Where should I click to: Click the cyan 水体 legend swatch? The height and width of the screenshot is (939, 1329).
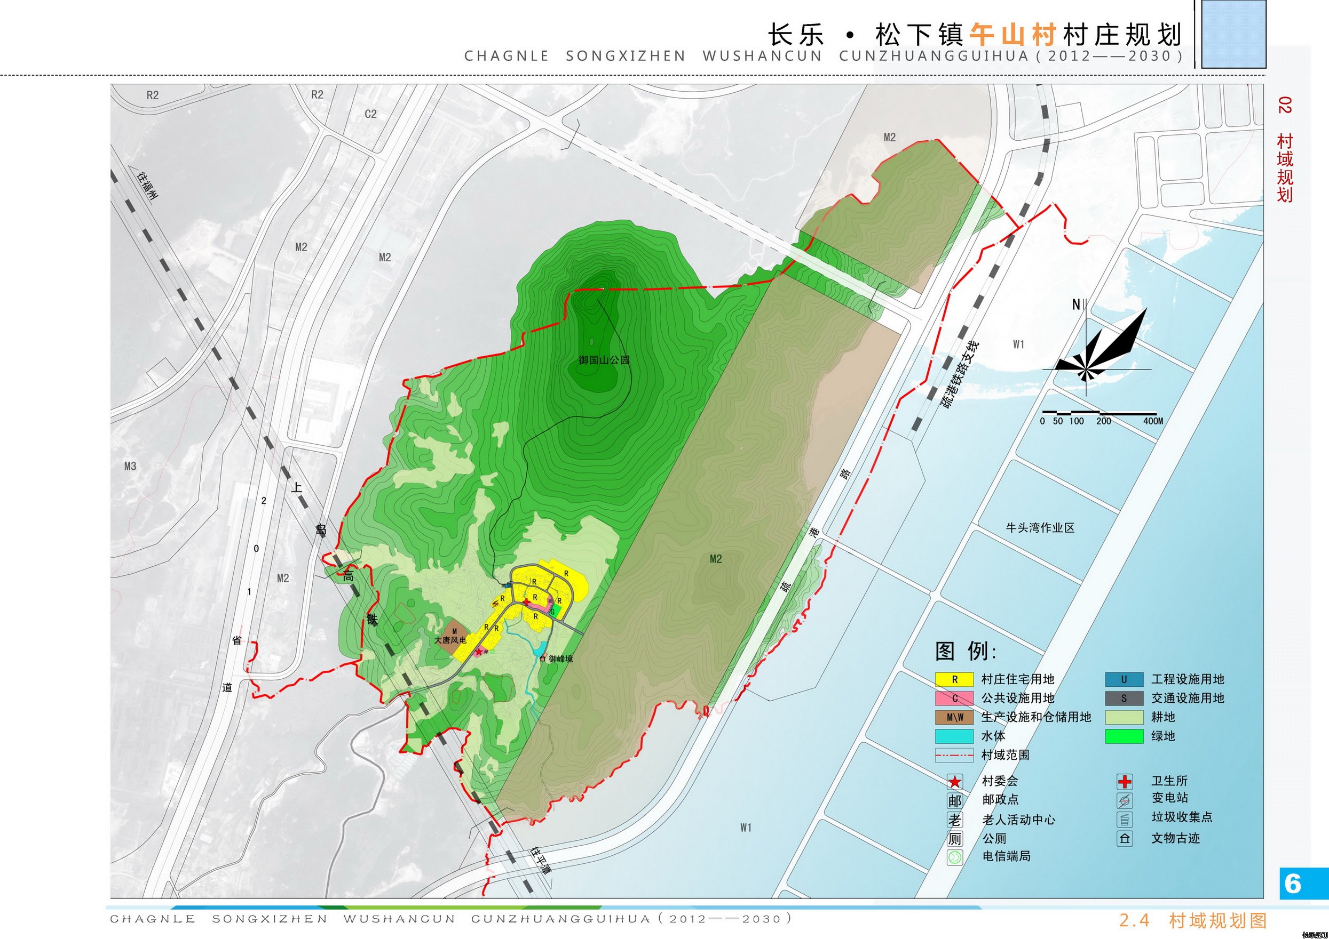tap(954, 736)
